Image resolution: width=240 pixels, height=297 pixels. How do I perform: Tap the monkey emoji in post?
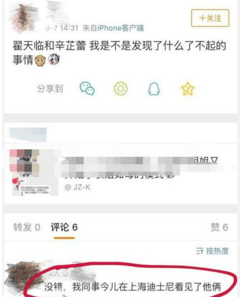(x=40, y=60)
